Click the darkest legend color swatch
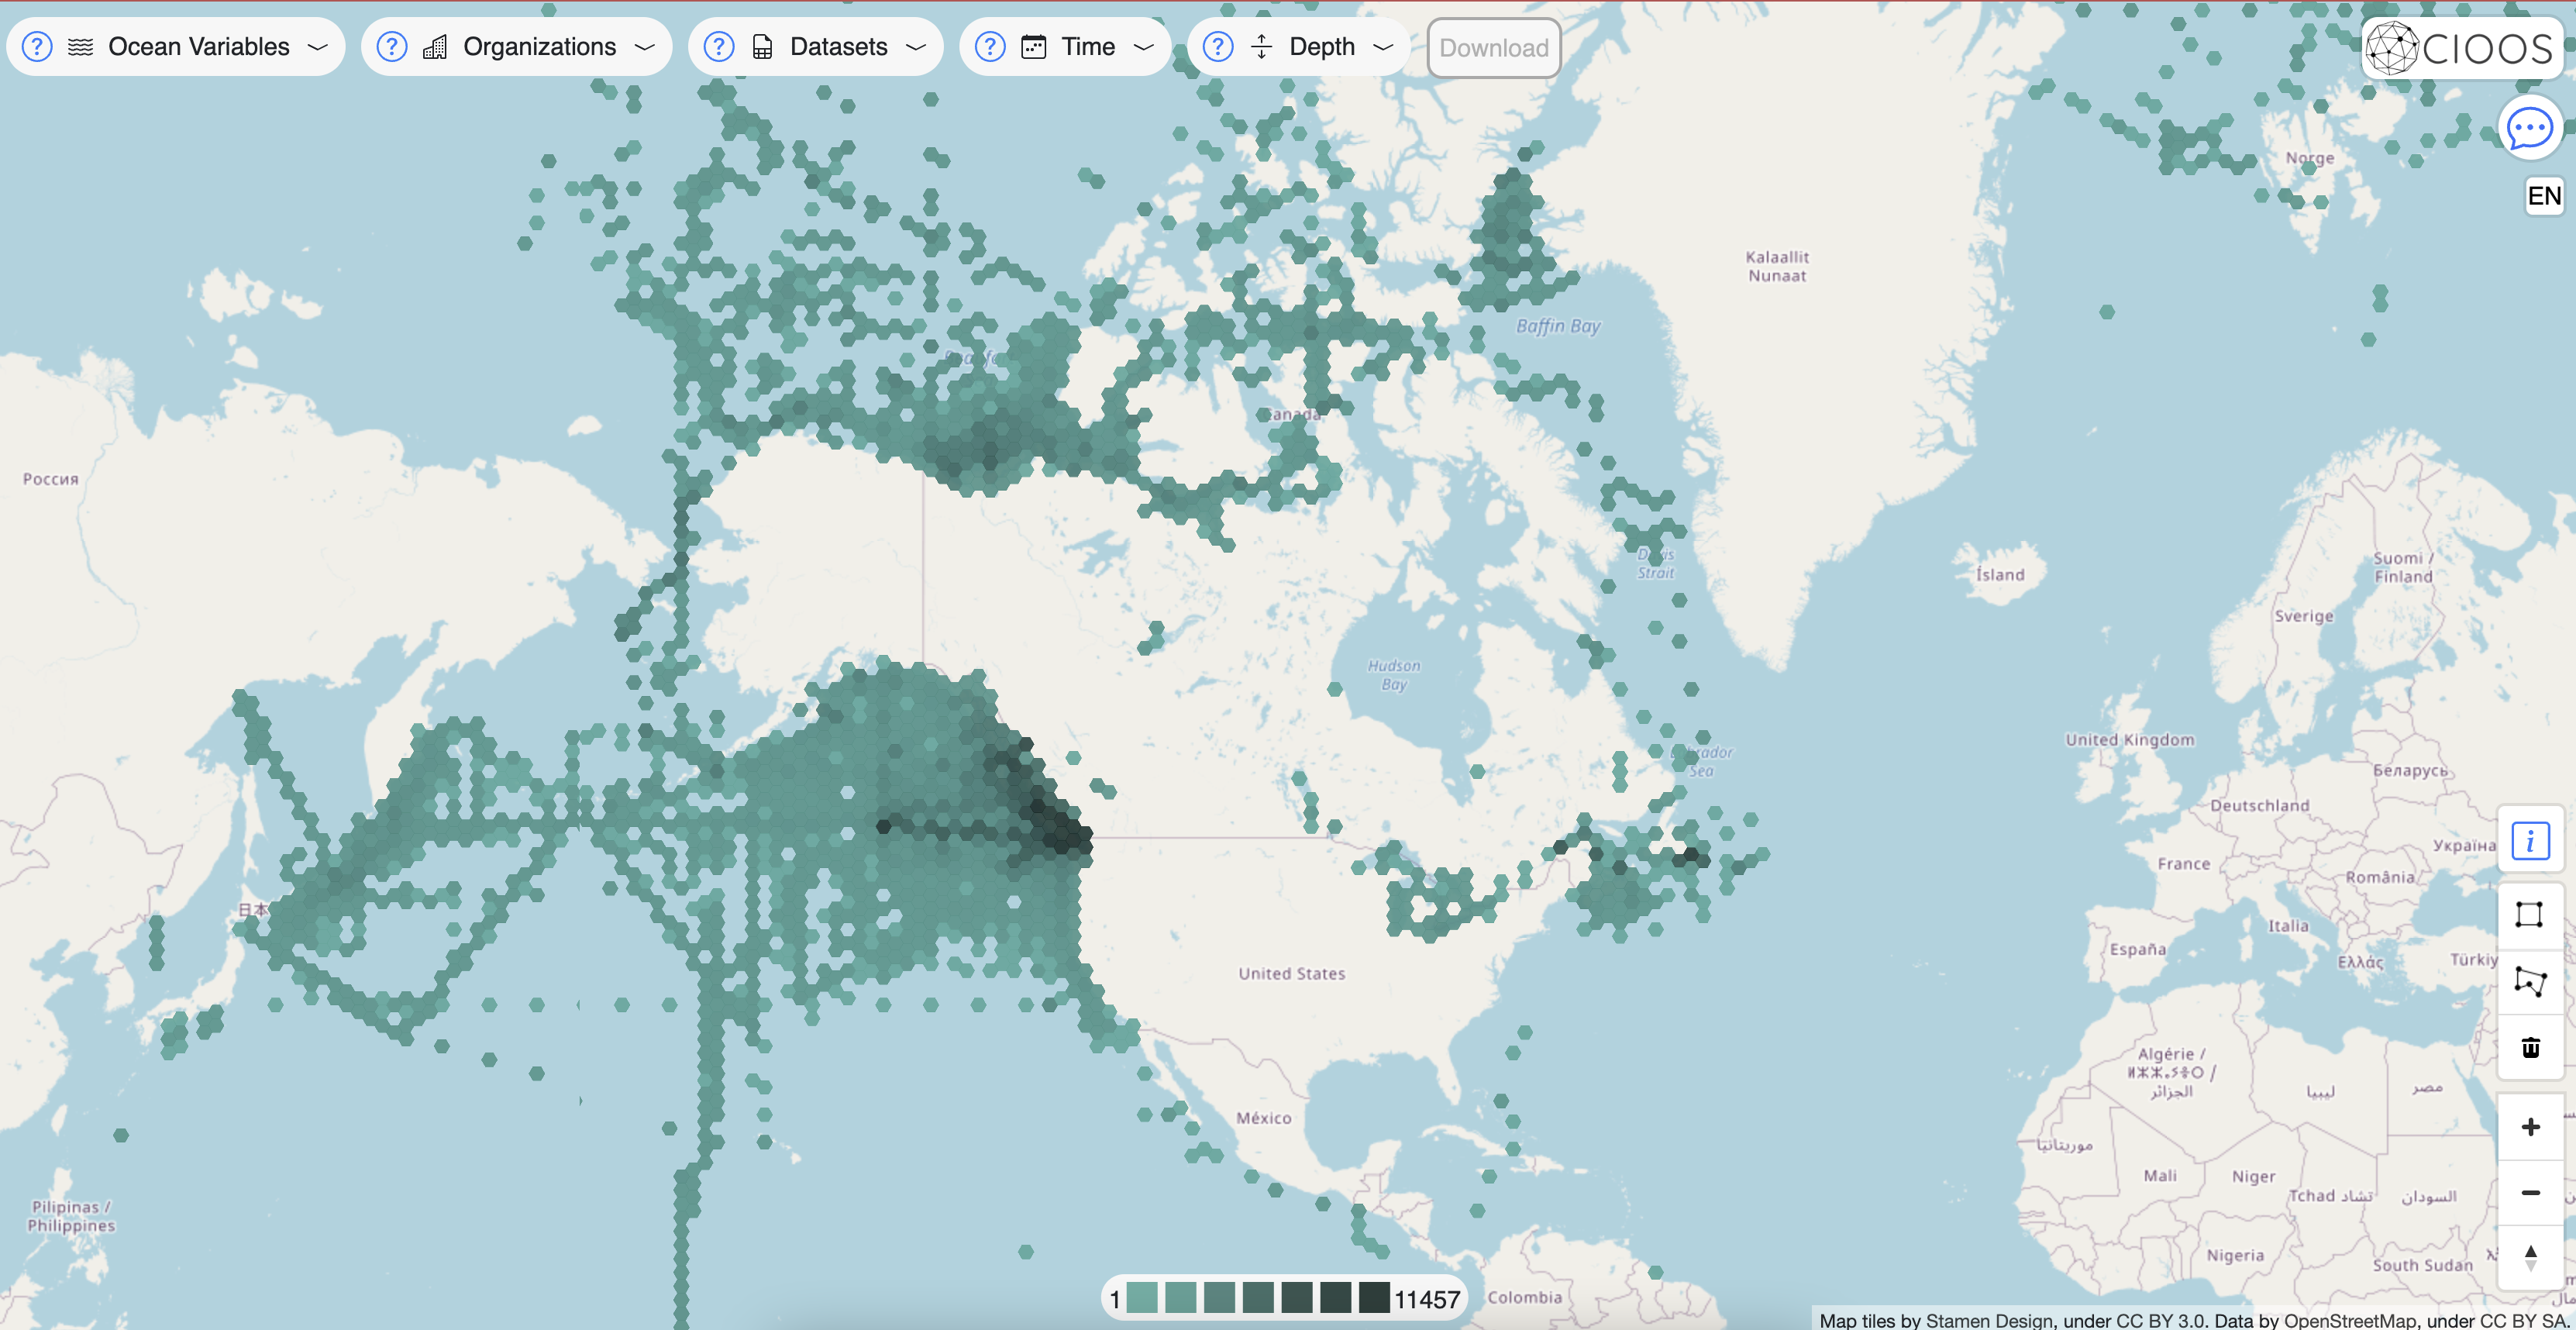 pyautogui.click(x=1374, y=1298)
